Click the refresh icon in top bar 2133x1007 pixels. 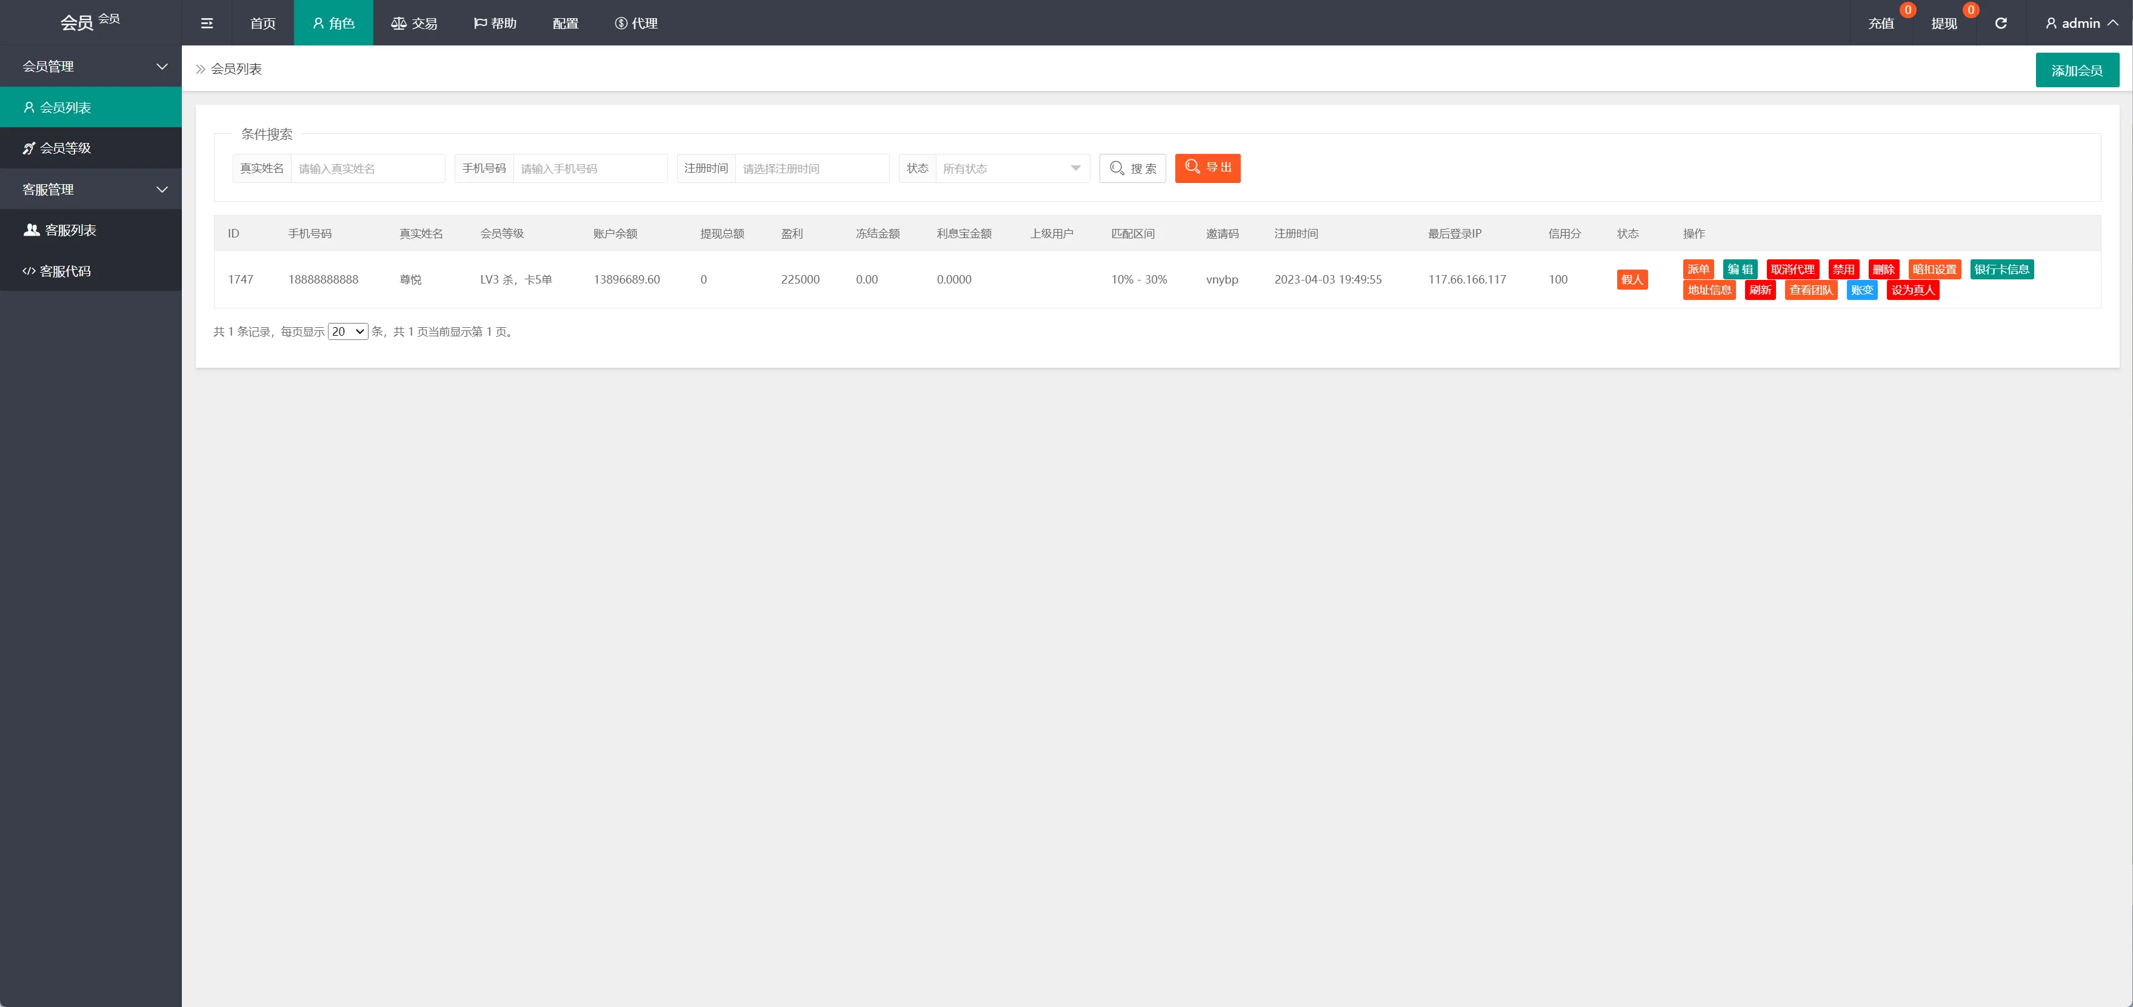(2000, 23)
